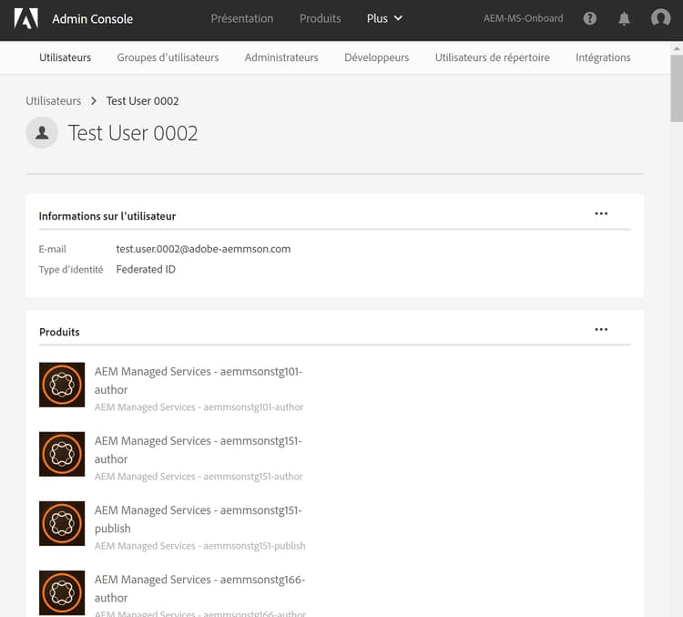The image size is (683, 617).
Task: Click the aemmsonstg151-publish product icon
Action: click(62, 523)
